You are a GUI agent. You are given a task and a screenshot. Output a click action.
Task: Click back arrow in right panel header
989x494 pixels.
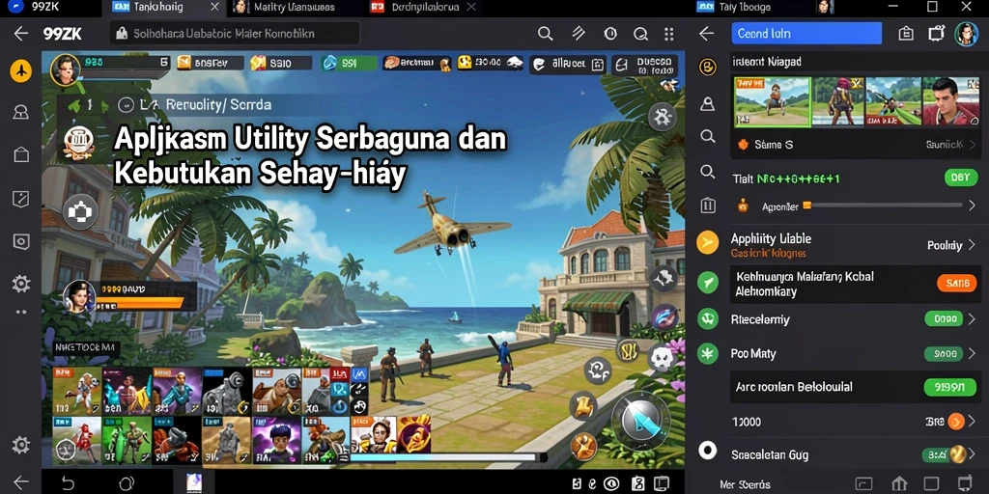tap(706, 34)
